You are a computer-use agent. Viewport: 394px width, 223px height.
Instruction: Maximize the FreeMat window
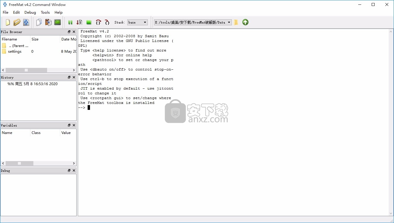(373, 4)
